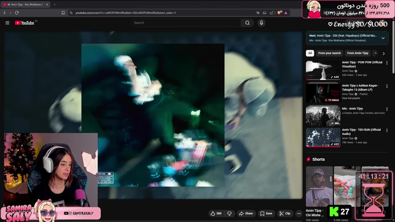This screenshot has width=395, height=222.
Task: Open site settings icon beside the URL
Action: coord(71,13)
